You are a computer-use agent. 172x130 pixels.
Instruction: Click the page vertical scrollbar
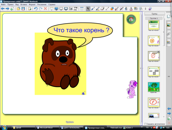(141, 68)
